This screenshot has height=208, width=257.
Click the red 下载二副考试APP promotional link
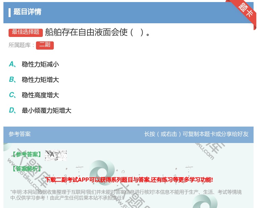coord(129,180)
